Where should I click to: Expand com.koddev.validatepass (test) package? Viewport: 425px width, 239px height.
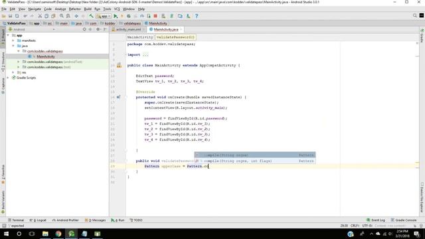pos(19,67)
